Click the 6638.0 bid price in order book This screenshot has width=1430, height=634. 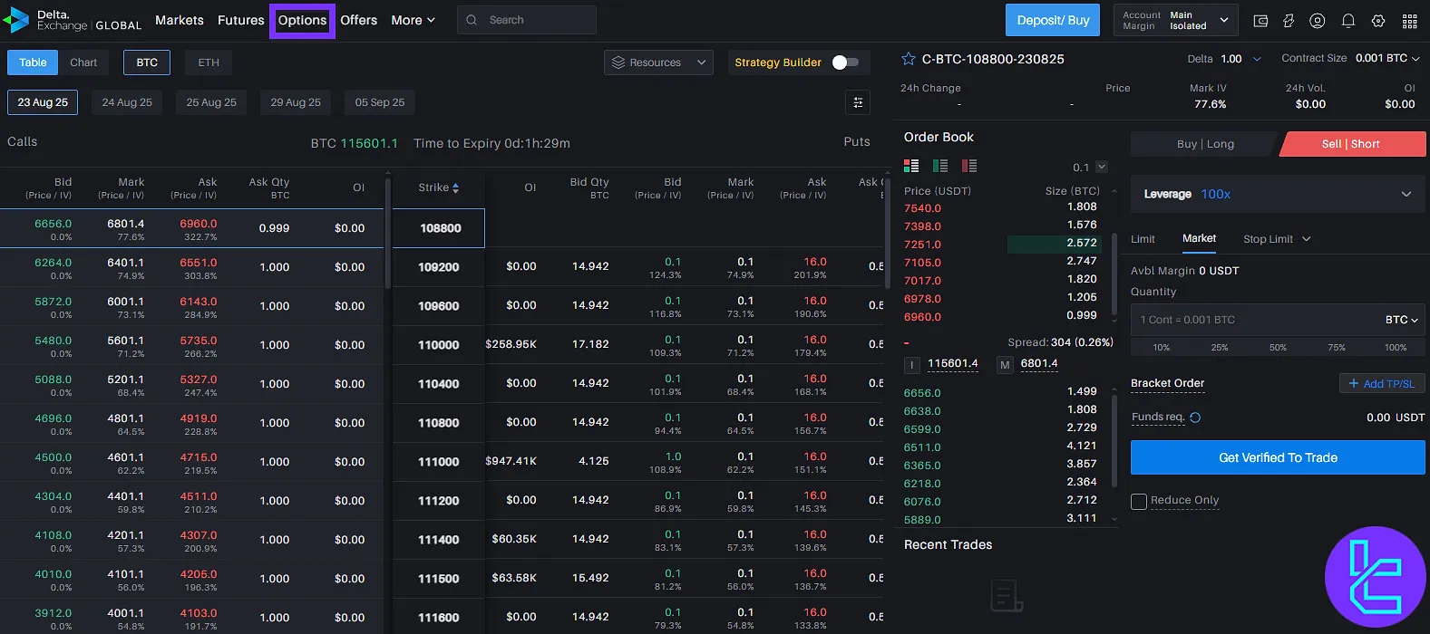922,411
